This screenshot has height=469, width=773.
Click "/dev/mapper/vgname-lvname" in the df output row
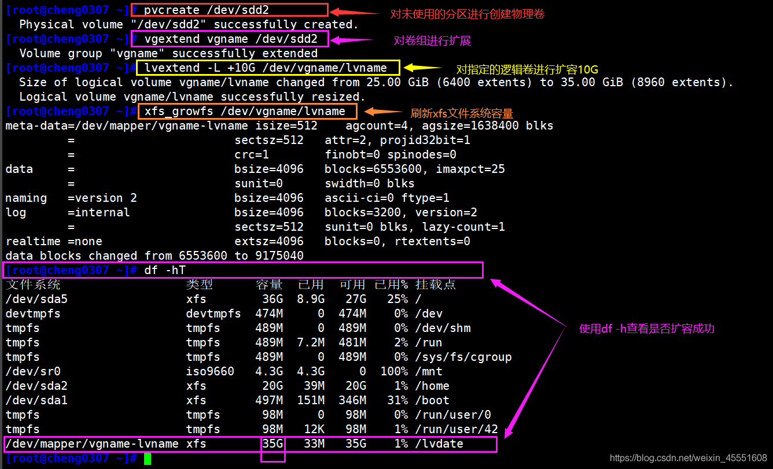point(92,444)
